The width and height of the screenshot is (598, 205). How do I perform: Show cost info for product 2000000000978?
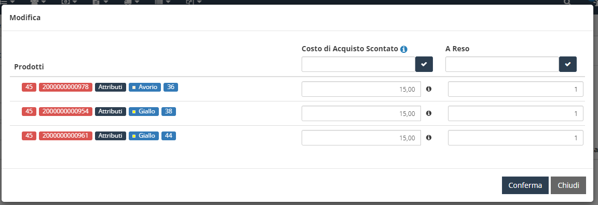tap(429, 89)
